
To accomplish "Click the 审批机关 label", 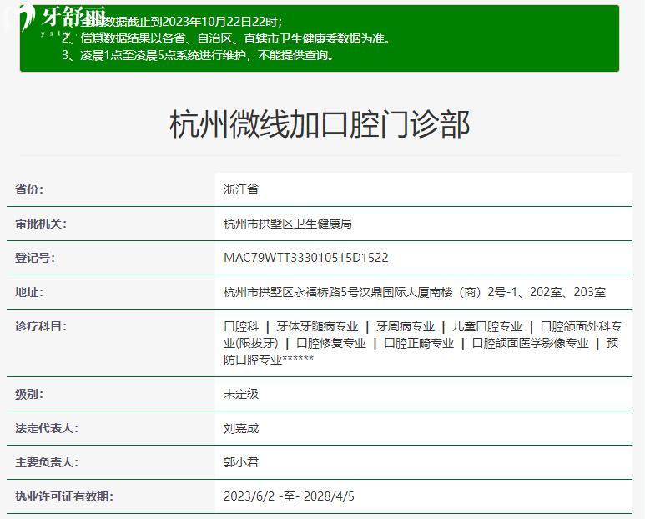I will pyautogui.click(x=40, y=224).
